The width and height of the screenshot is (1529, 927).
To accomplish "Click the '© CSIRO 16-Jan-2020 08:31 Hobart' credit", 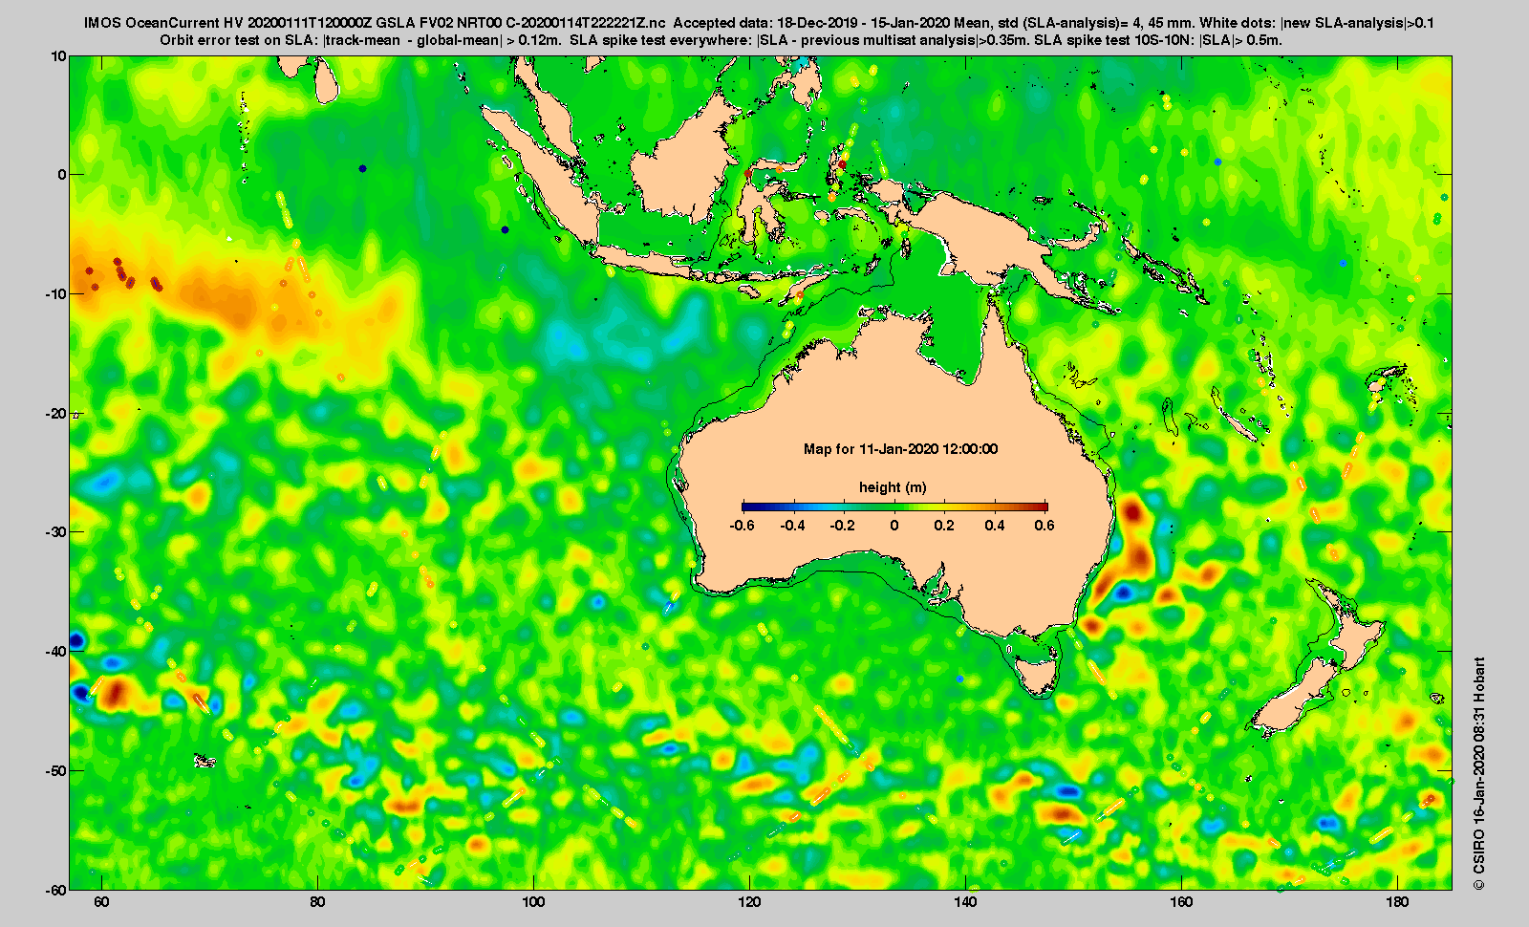I will pos(1479,774).
